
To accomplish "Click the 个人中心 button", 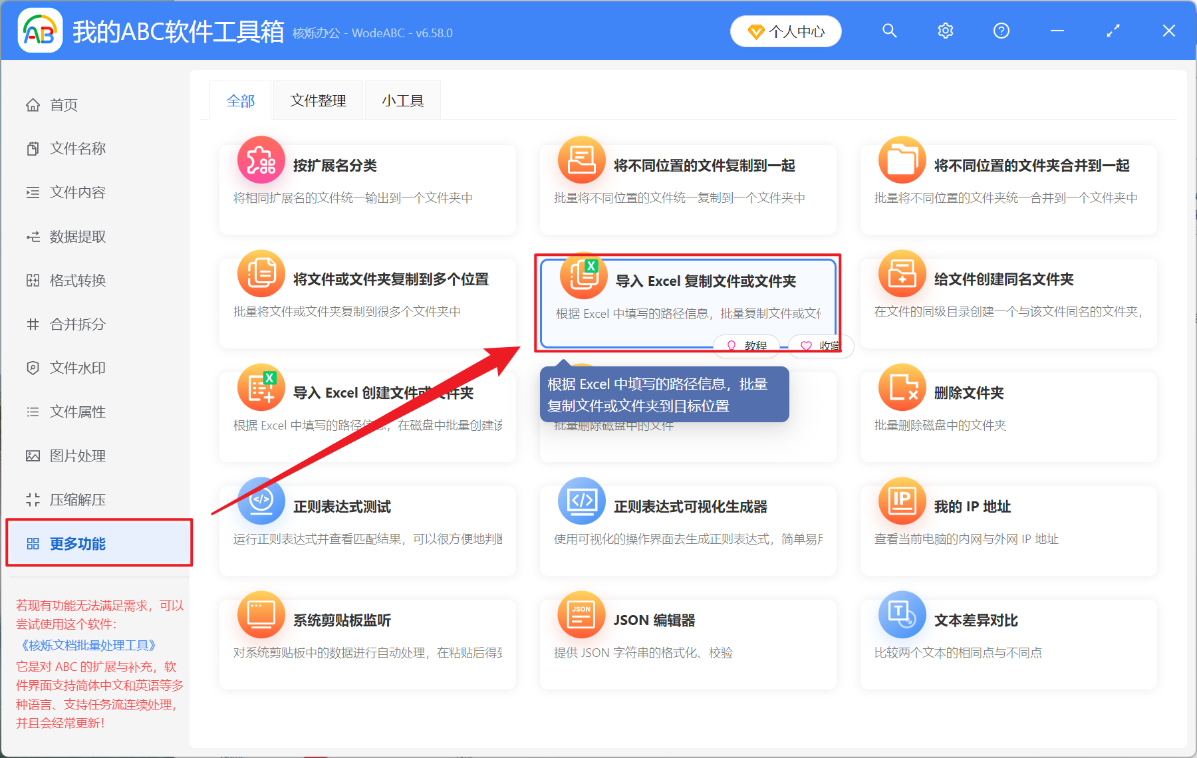I will click(x=785, y=31).
